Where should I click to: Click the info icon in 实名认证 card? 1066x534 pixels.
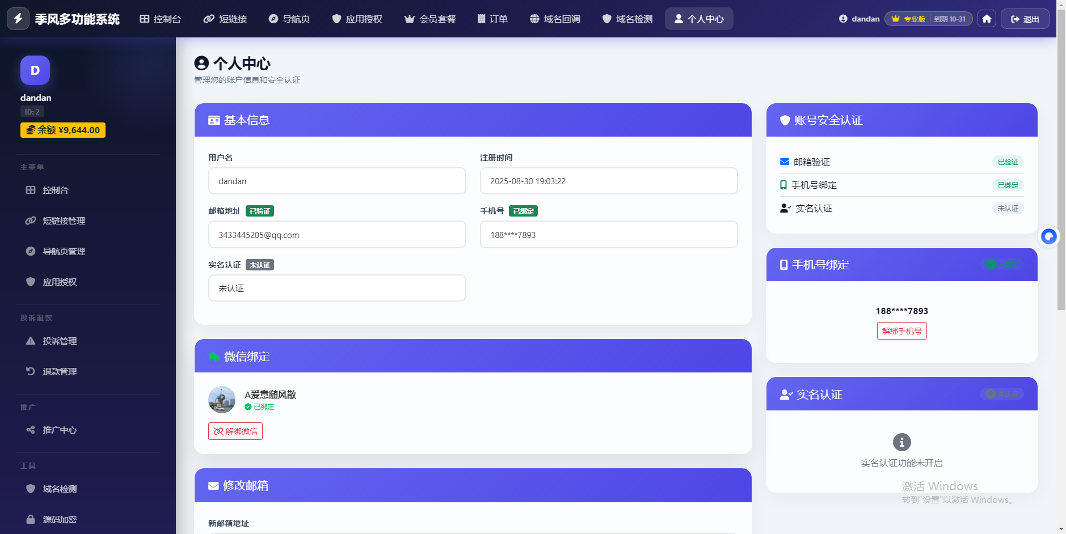click(902, 442)
